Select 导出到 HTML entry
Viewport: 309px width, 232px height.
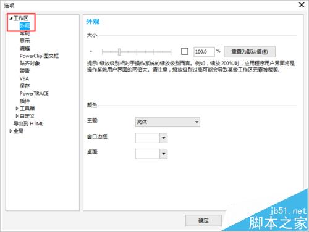pos(28,123)
